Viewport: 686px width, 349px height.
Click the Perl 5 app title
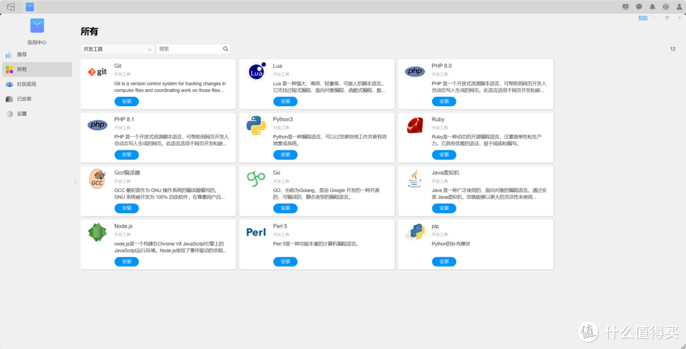tap(280, 227)
